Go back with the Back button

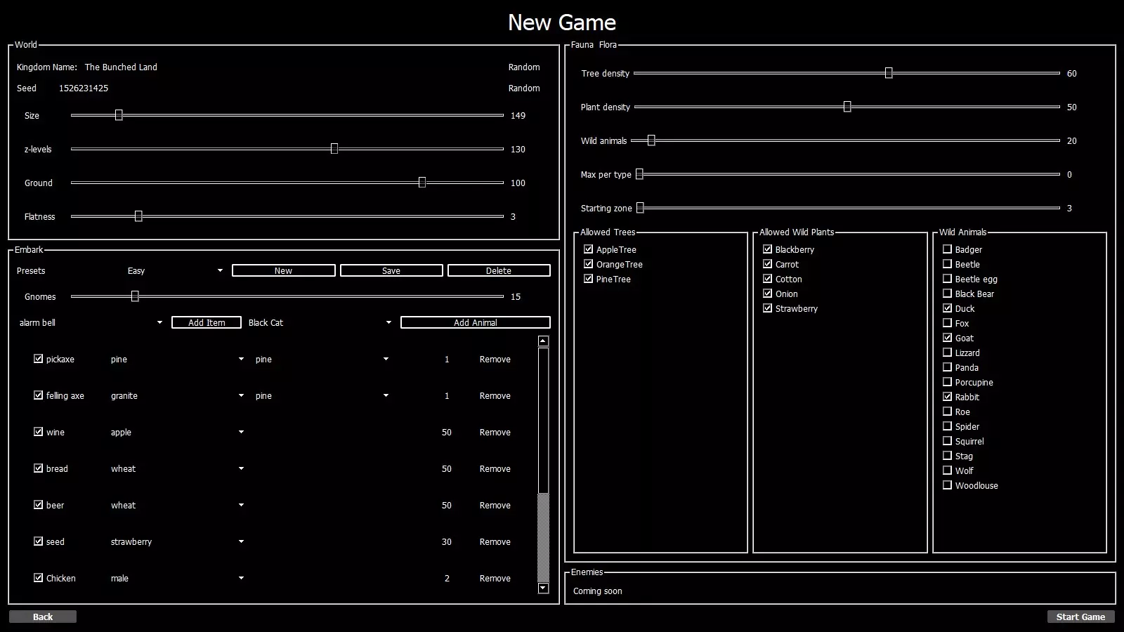pyautogui.click(x=43, y=617)
